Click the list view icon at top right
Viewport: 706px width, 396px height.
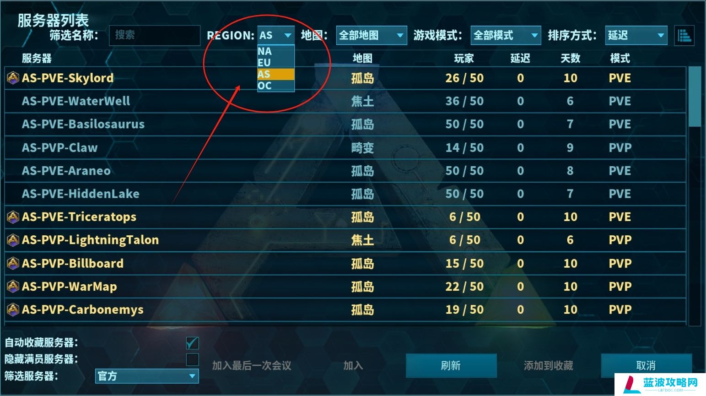coord(684,35)
